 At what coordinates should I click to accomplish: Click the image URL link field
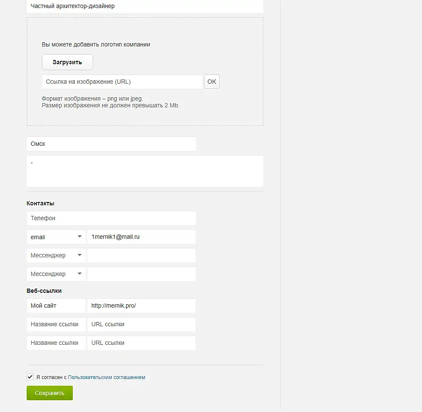tap(122, 82)
